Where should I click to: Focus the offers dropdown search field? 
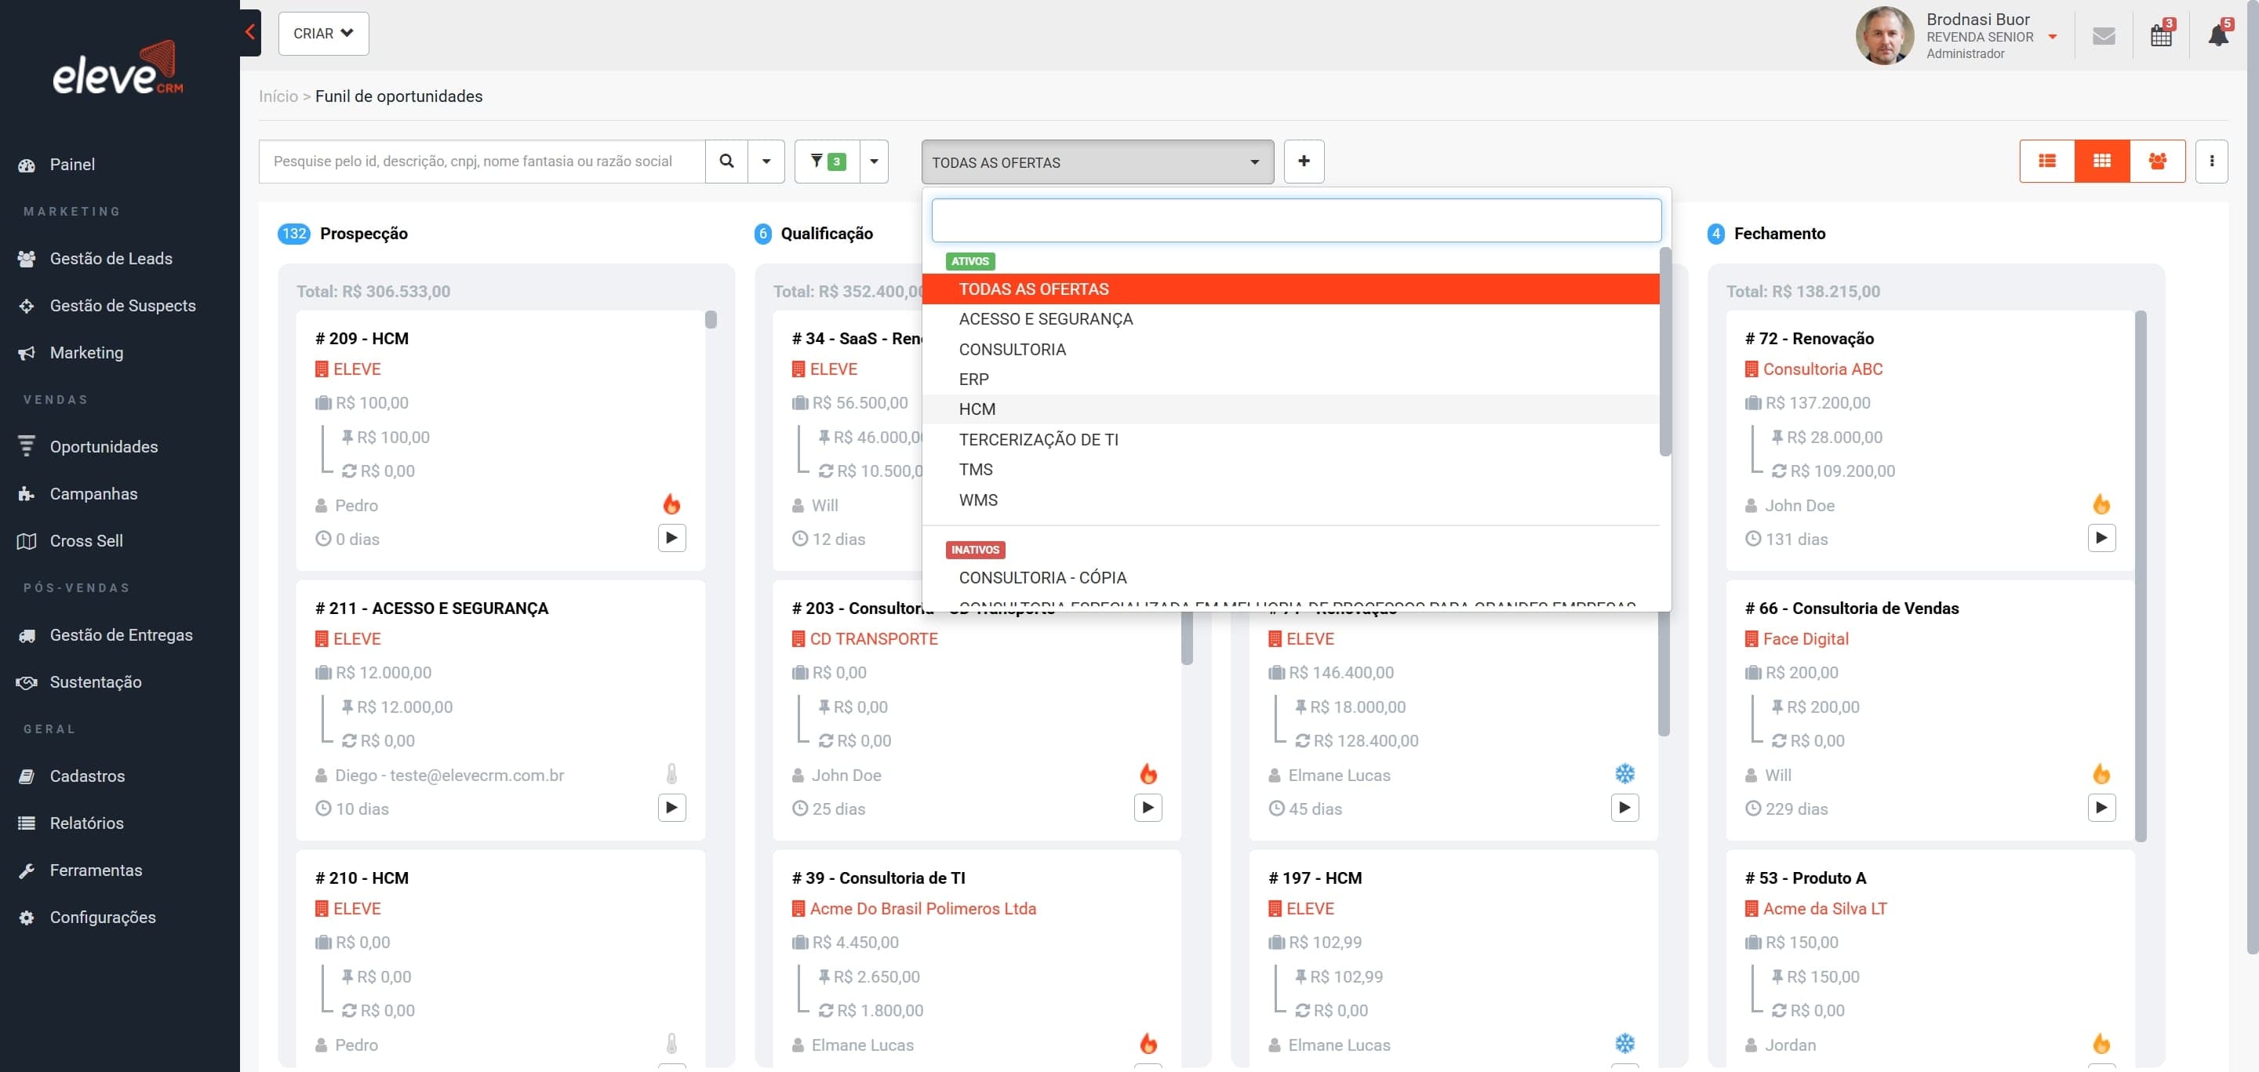pos(1296,220)
